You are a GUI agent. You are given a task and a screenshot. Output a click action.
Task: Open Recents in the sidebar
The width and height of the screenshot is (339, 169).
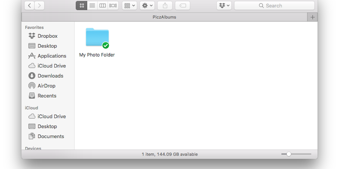47,96
